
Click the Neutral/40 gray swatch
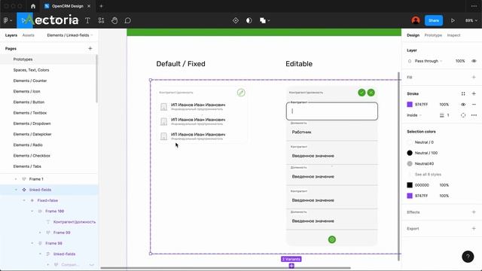click(x=410, y=163)
